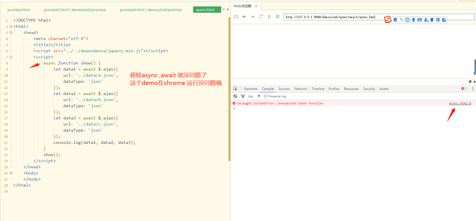Open the Elements tab in DevTools
476x221 pixels.
point(251,89)
